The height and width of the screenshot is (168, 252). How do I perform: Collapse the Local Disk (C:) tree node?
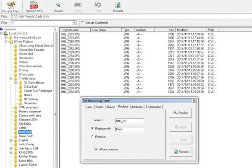(1, 34)
